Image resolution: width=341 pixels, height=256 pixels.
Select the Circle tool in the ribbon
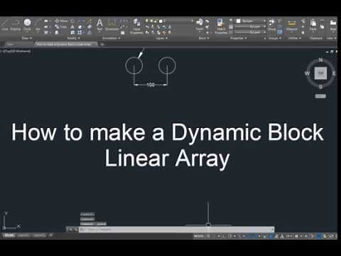click(27, 25)
